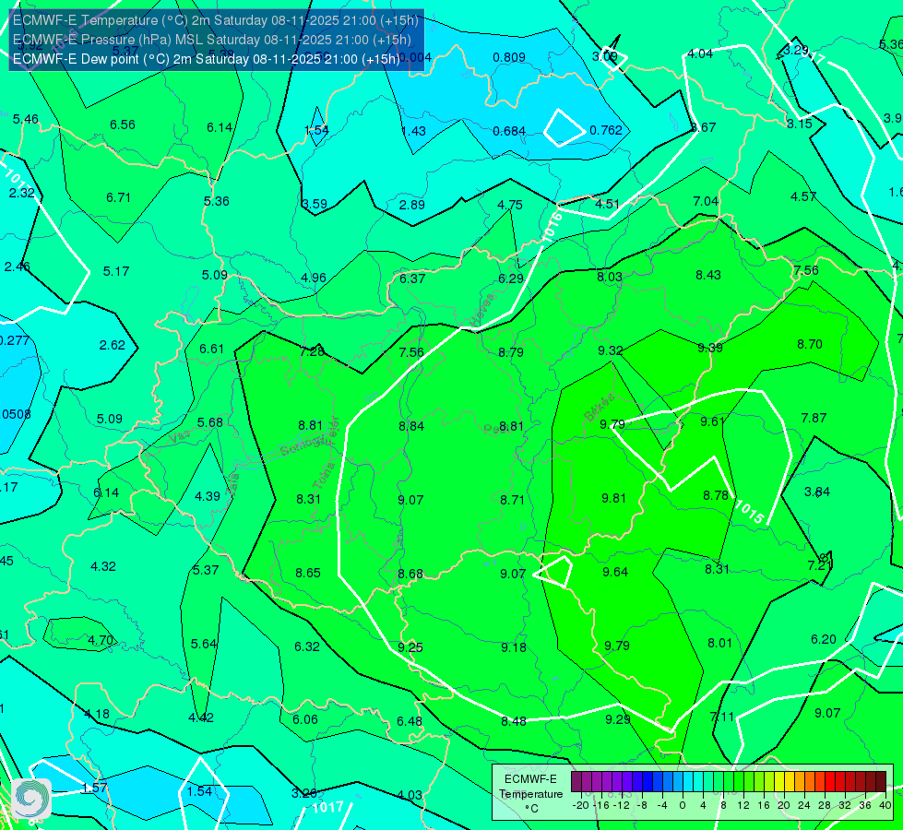
Task: Click the 8.70 temperature value
Action: pyautogui.click(x=810, y=344)
